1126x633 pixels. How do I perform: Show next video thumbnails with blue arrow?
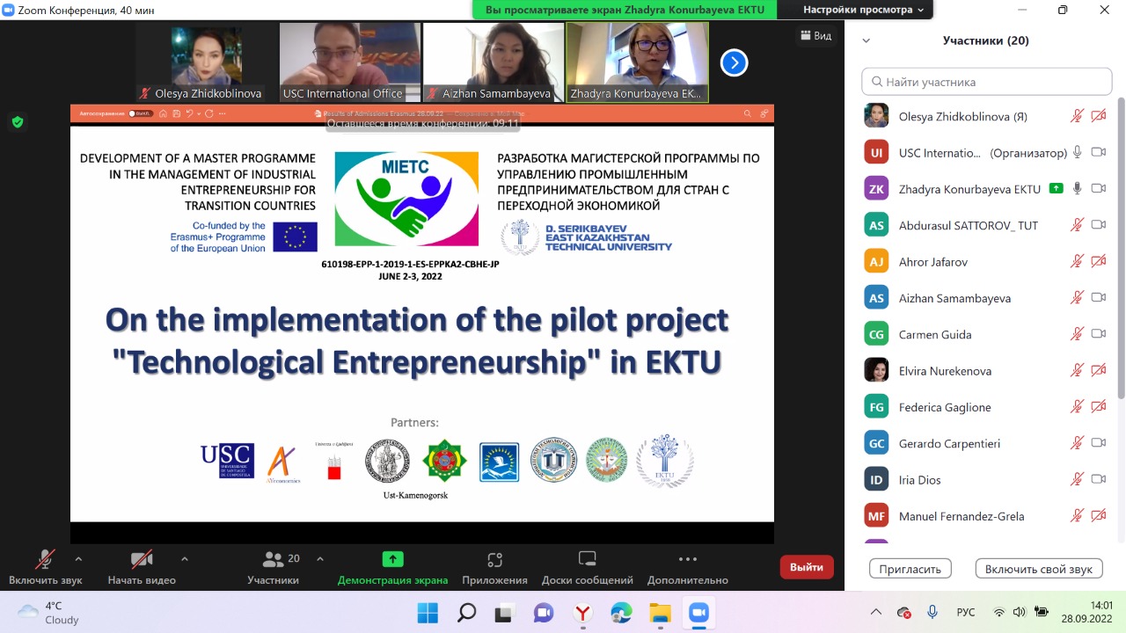[x=734, y=62]
